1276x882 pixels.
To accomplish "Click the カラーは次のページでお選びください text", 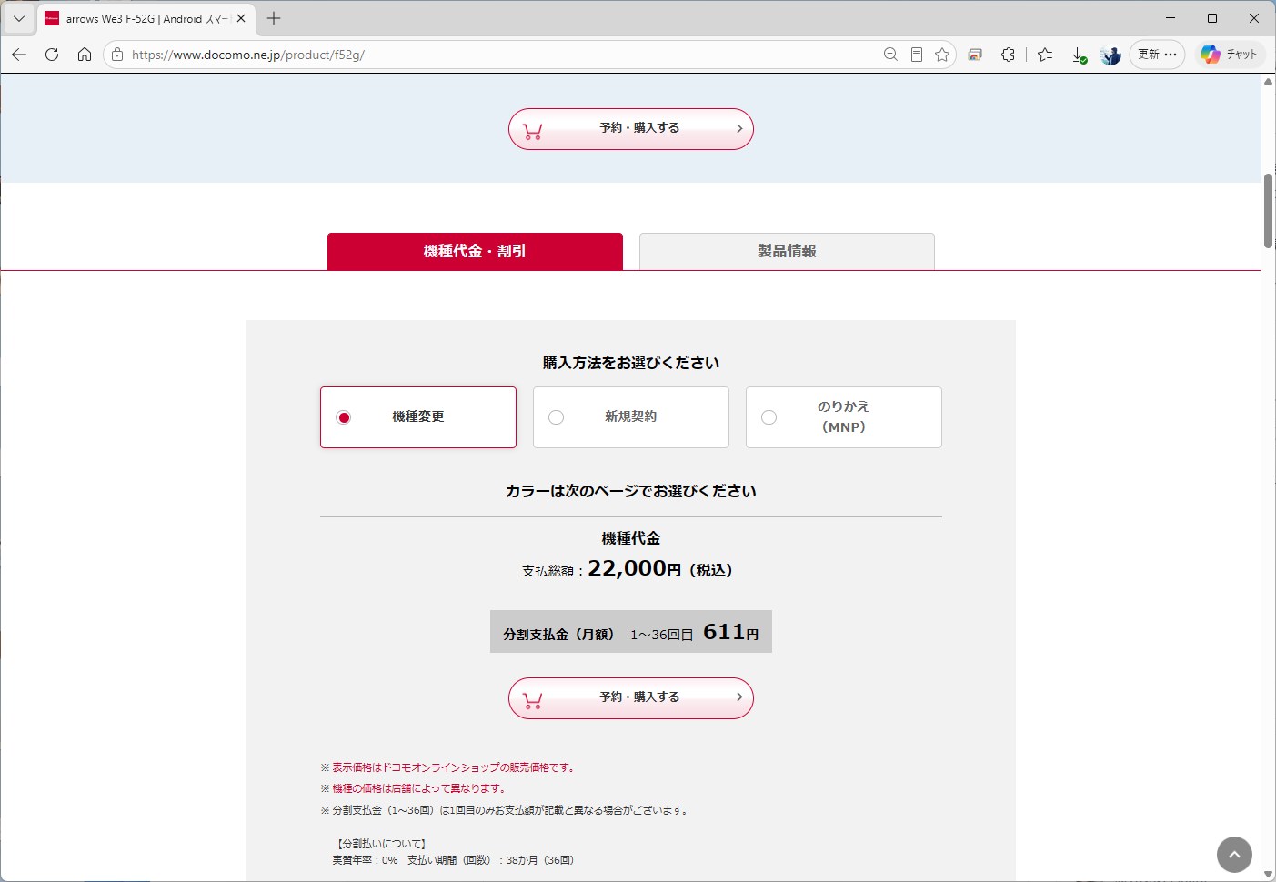I will click(x=631, y=491).
